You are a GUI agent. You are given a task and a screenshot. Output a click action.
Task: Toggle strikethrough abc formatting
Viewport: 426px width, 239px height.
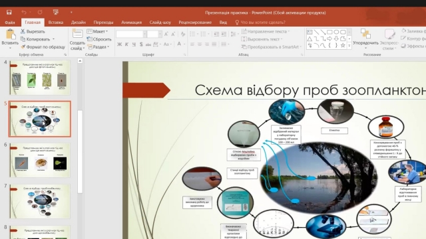click(x=148, y=44)
